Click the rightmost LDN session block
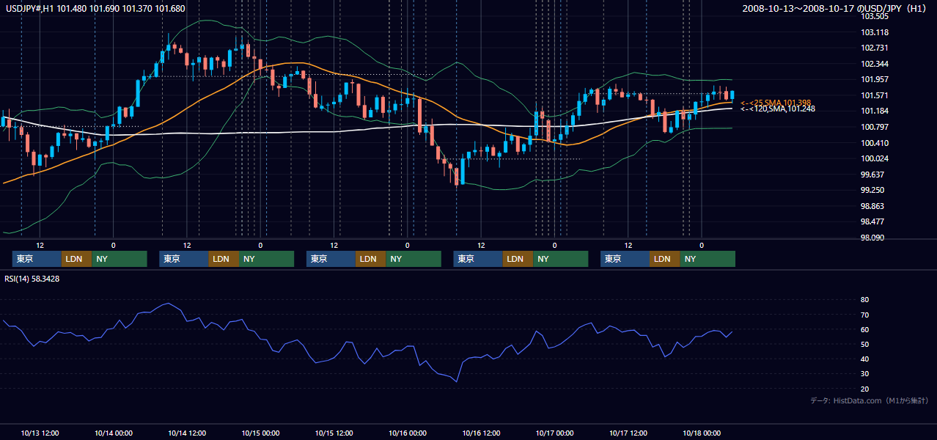 664,259
